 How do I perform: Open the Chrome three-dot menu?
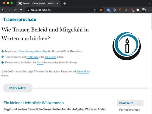(x=150, y=10)
